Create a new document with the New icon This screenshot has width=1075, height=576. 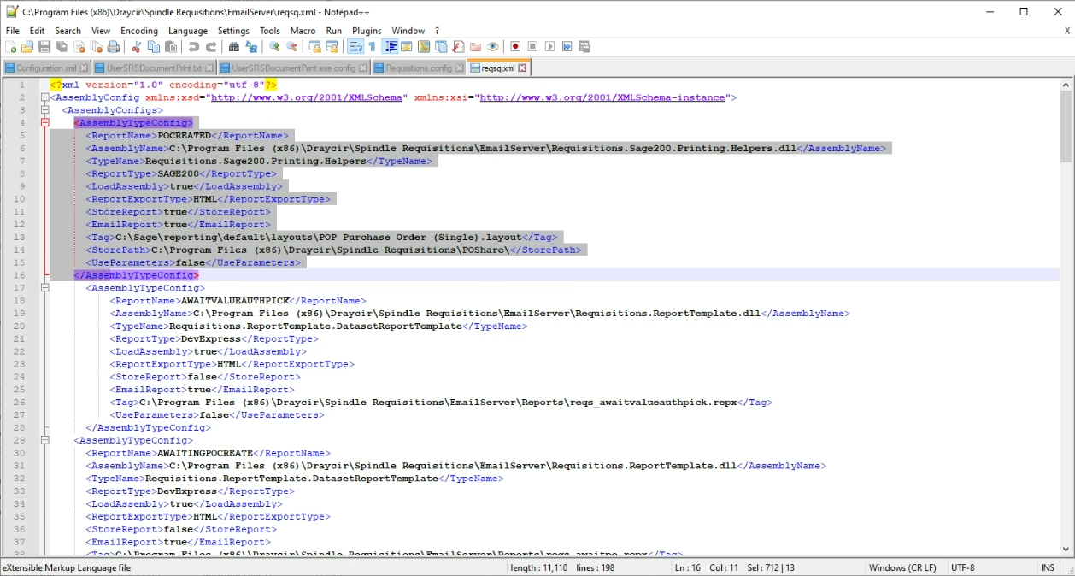[x=9, y=46]
